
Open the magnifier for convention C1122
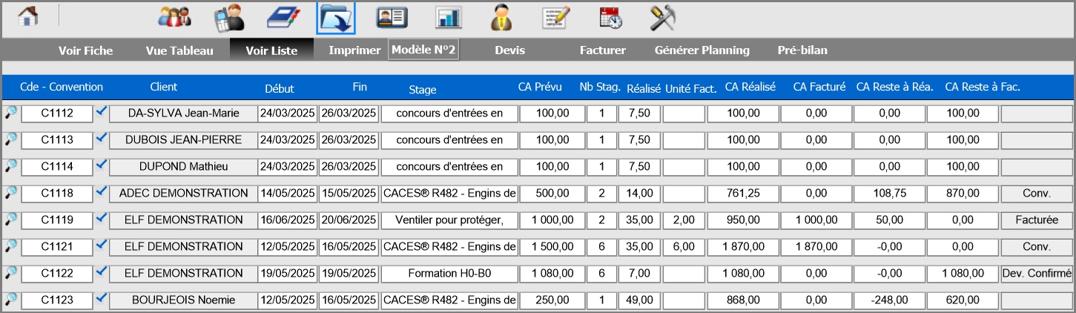pyautogui.click(x=10, y=273)
